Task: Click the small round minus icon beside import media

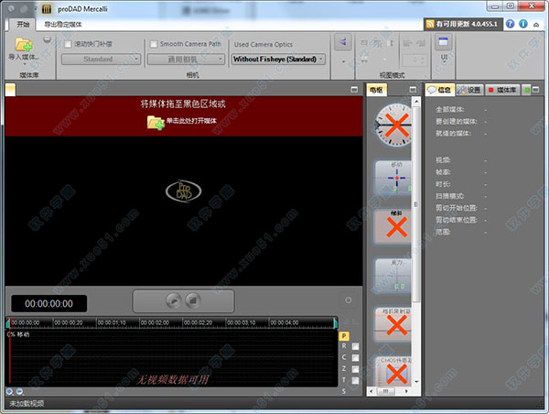Action: pos(48,39)
